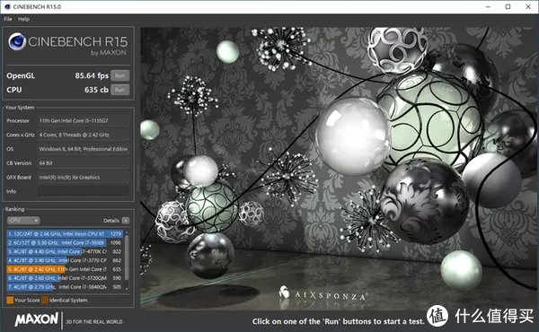Click the ranking list scrollbar thumb

point(127,258)
